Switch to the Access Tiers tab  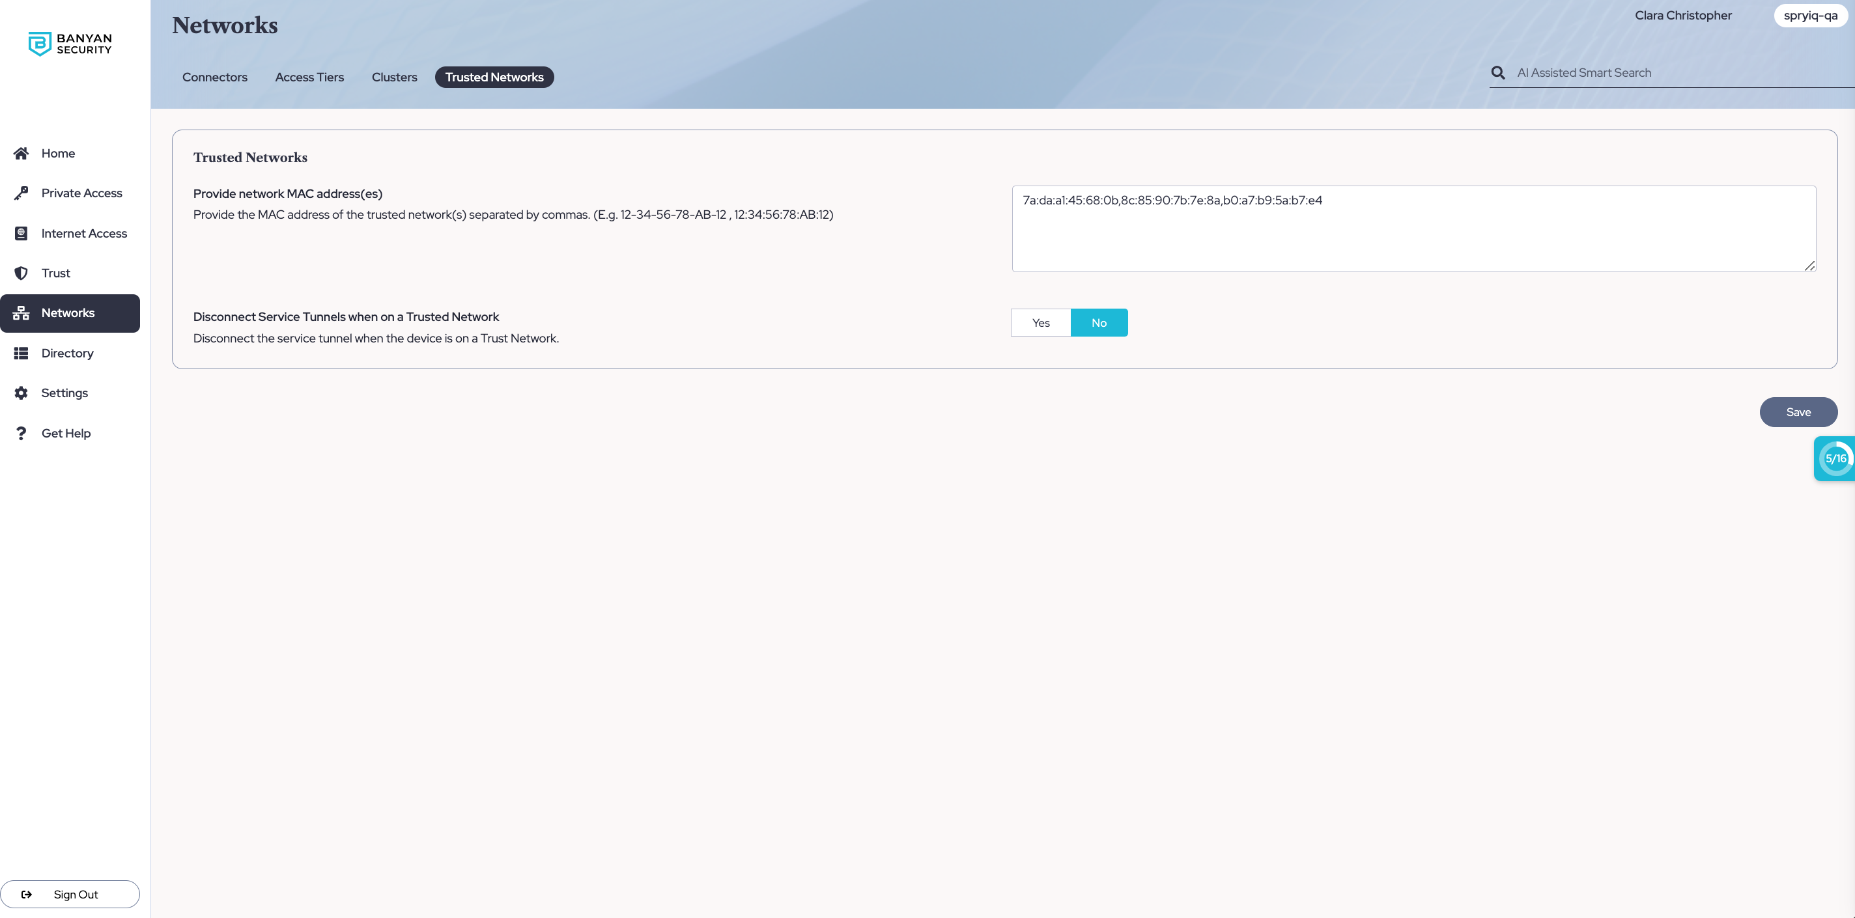click(x=309, y=77)
